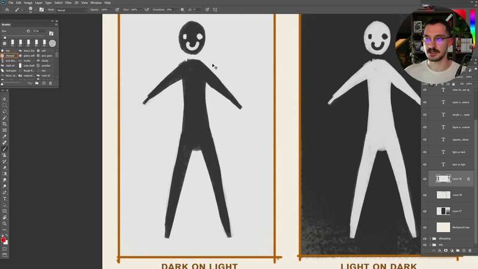Image resolution: width=478 pixels, height=269 pixels.
Task: Open the Filter menu
Action: click(68, 3)
